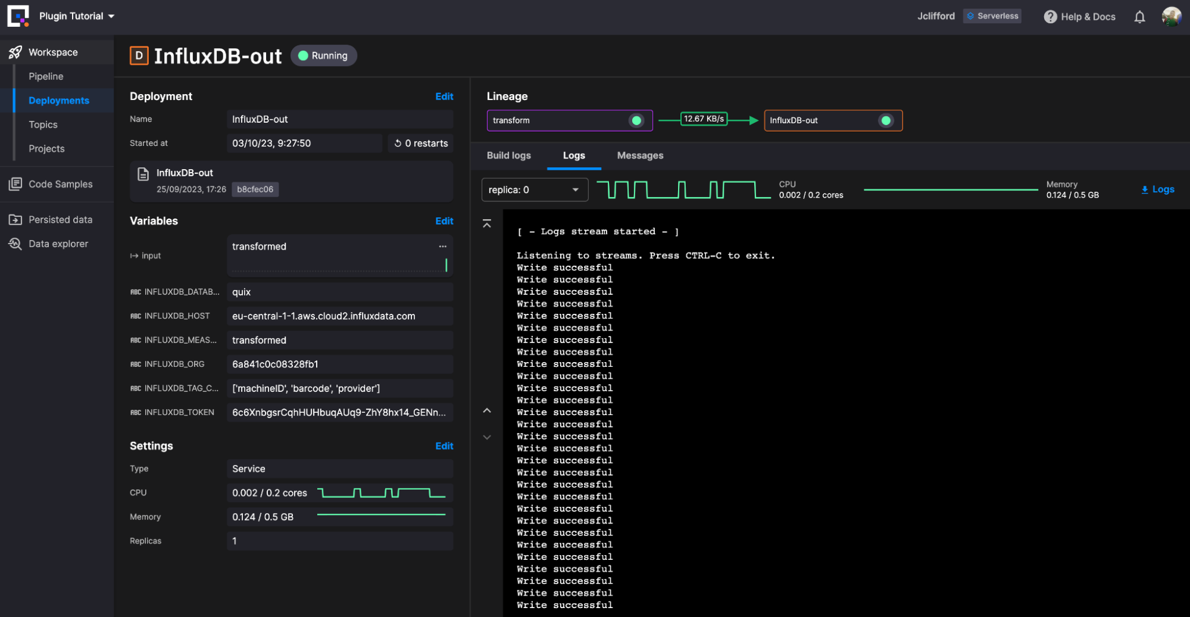Click the 0 restarts indicator
This screenshot has width=1190, height=617.
click(x=421, y=143)
